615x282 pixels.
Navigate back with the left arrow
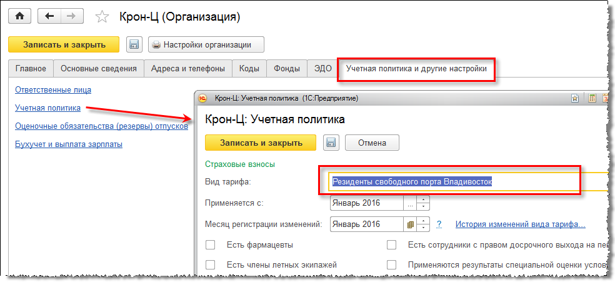[x=49, y=16]
